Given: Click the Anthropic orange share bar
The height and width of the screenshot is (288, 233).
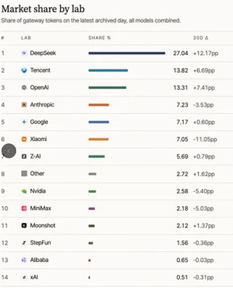Looking at the screenshot, I should [x=99, y=105].
